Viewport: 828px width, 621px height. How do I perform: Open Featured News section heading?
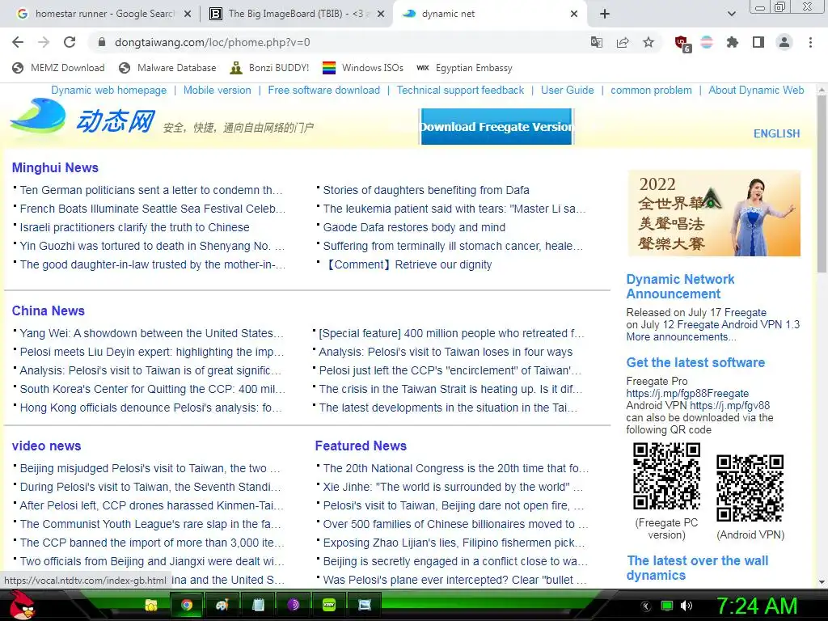pyautogui.click(x=361, y=446)
